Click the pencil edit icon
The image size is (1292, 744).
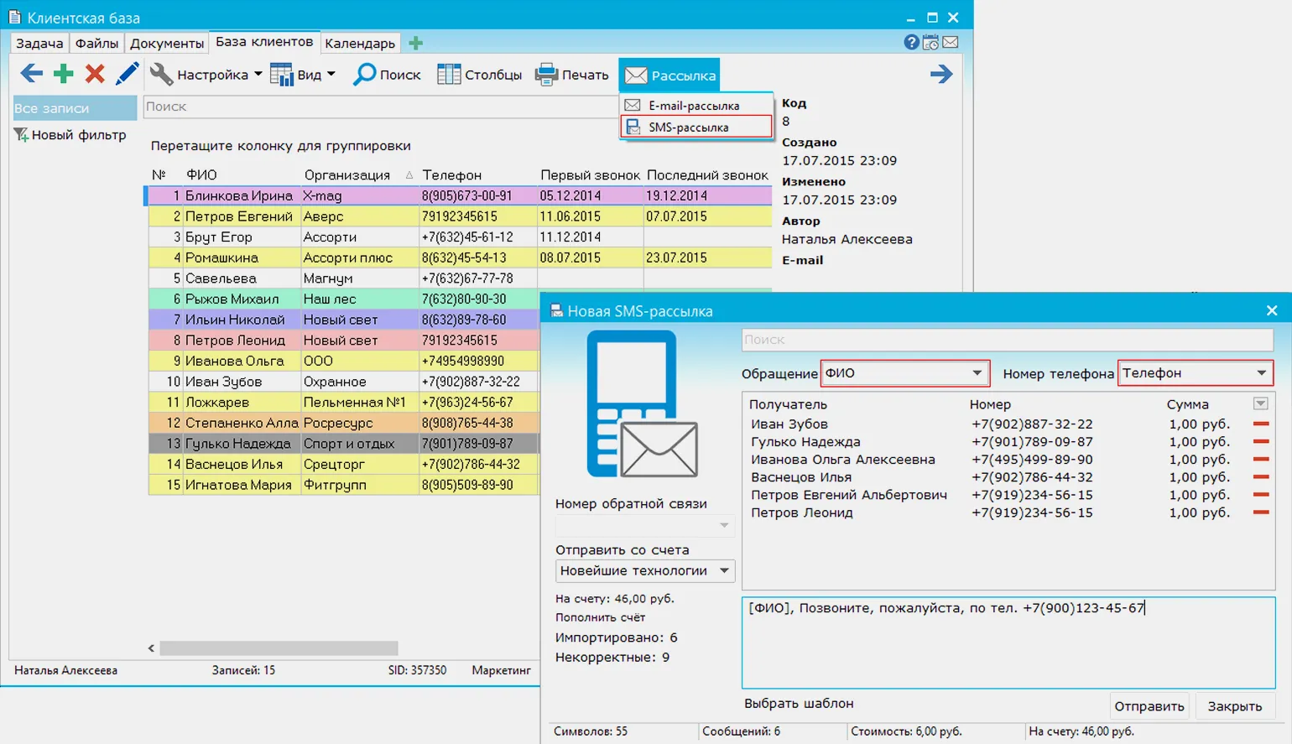tap(127, 74)
